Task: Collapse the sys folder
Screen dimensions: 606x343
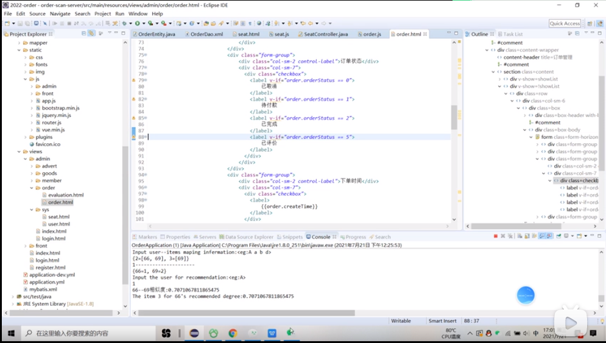Action: pyautogui.click(x=32, y=210)
